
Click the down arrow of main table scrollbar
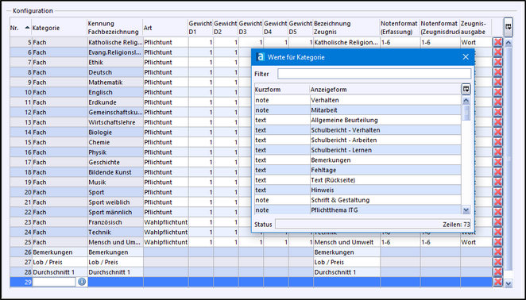pyautogui.click(x=509, y=283)
